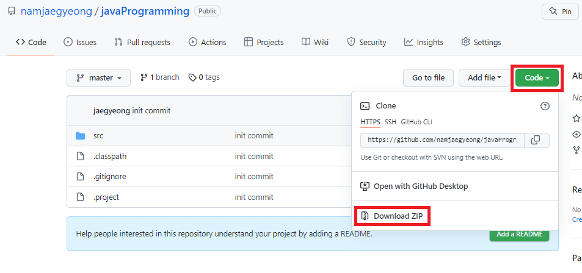Open the Wiki tab
Image resolution: width=582 pixels, height=273 pixels.
(315, 42)
